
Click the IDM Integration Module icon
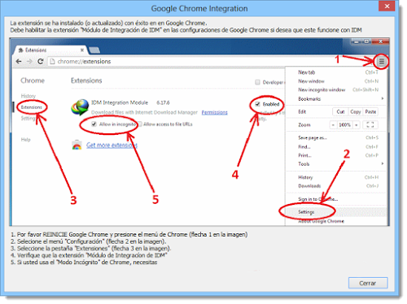click(80, 107)
